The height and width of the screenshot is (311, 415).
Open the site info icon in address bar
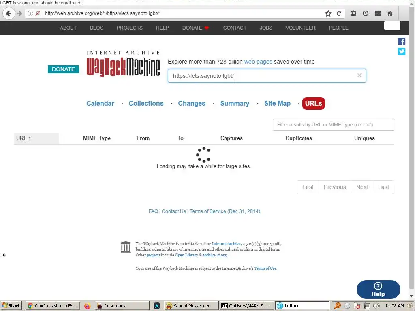(30, 13)
